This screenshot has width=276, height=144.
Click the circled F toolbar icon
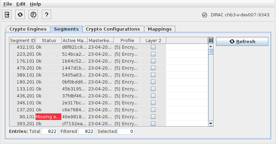[x=34, y=14]
